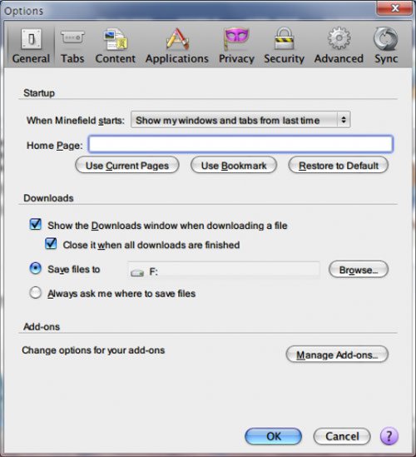Click Restore to Default button
The image size is (416, 457).
[x=339, y=166]
